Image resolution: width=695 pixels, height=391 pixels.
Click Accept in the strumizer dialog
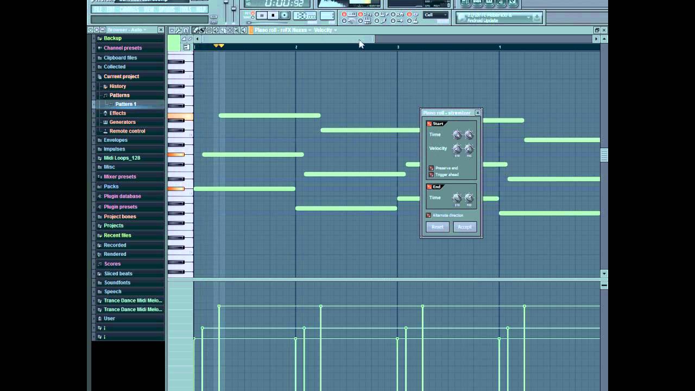click(x=465, y=227)
